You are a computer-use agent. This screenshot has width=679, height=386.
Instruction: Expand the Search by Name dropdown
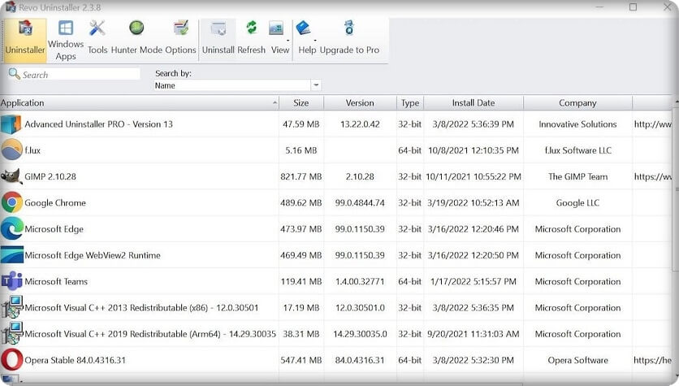pyautogui.click(x=316, y=85)
